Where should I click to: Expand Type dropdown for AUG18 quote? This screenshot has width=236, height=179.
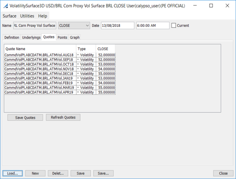[x=78, y=55]
